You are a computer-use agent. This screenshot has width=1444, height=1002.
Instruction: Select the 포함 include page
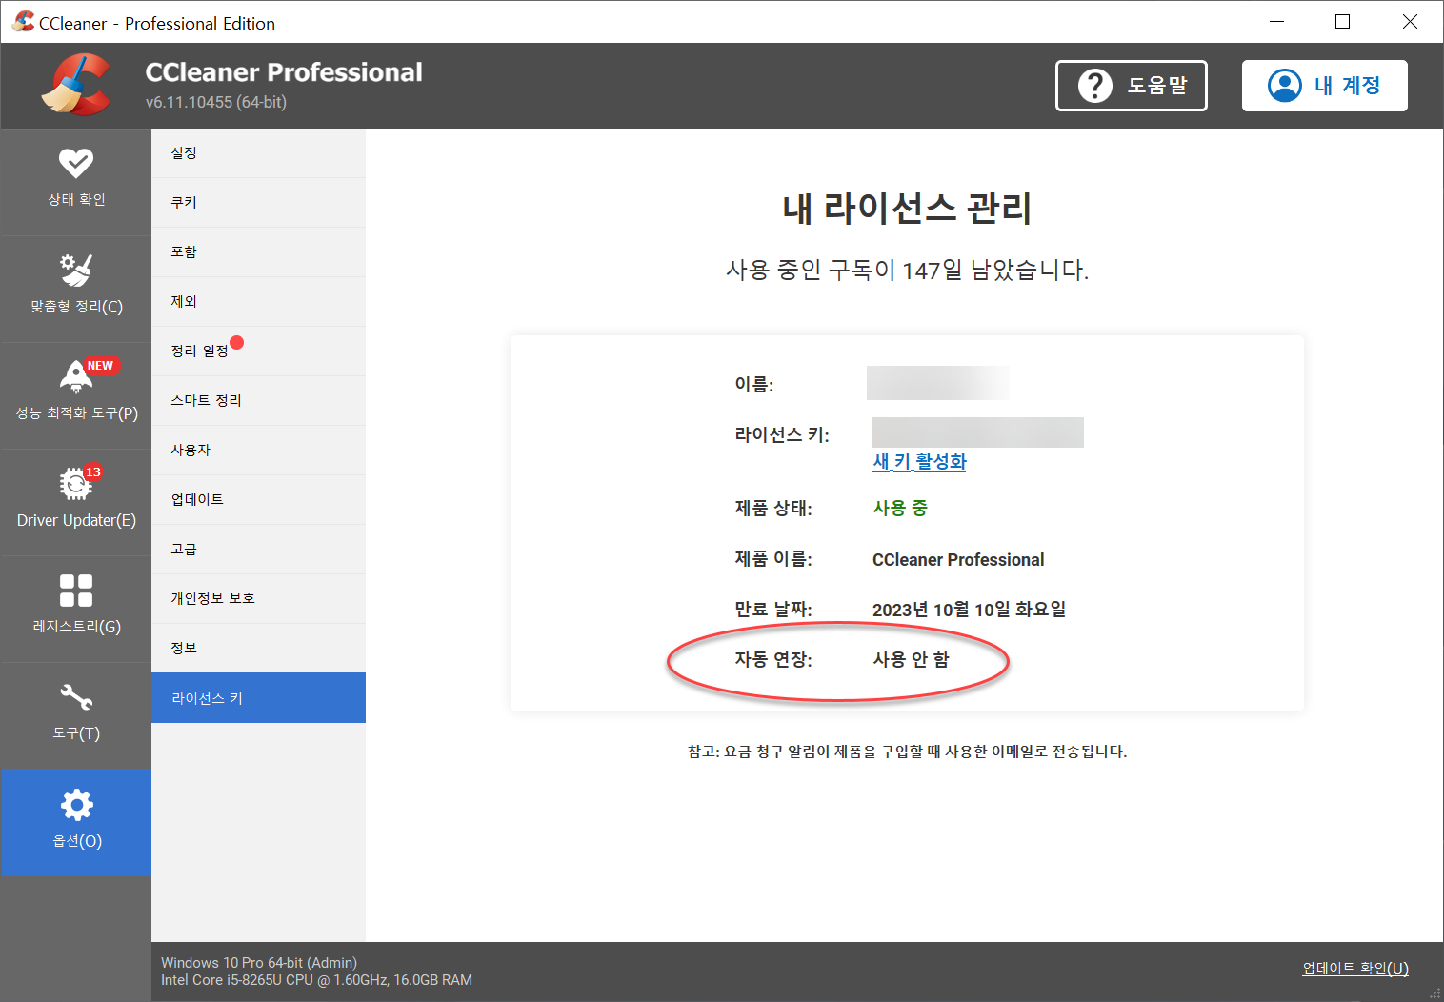click(x=258, y=252)
